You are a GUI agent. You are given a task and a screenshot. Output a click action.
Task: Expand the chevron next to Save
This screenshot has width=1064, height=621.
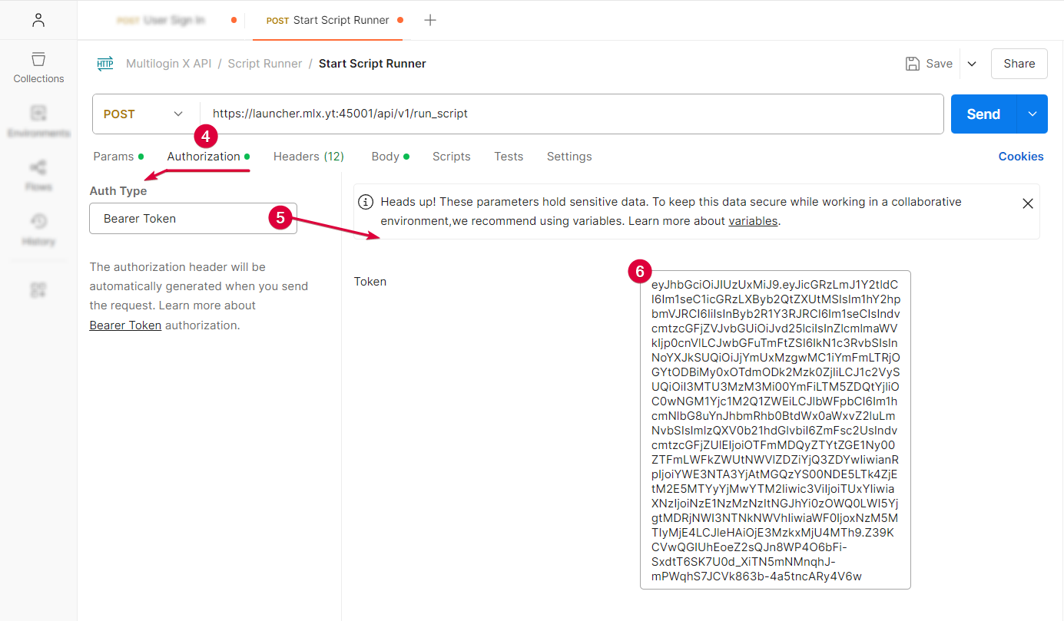click(x=973, y=64)
